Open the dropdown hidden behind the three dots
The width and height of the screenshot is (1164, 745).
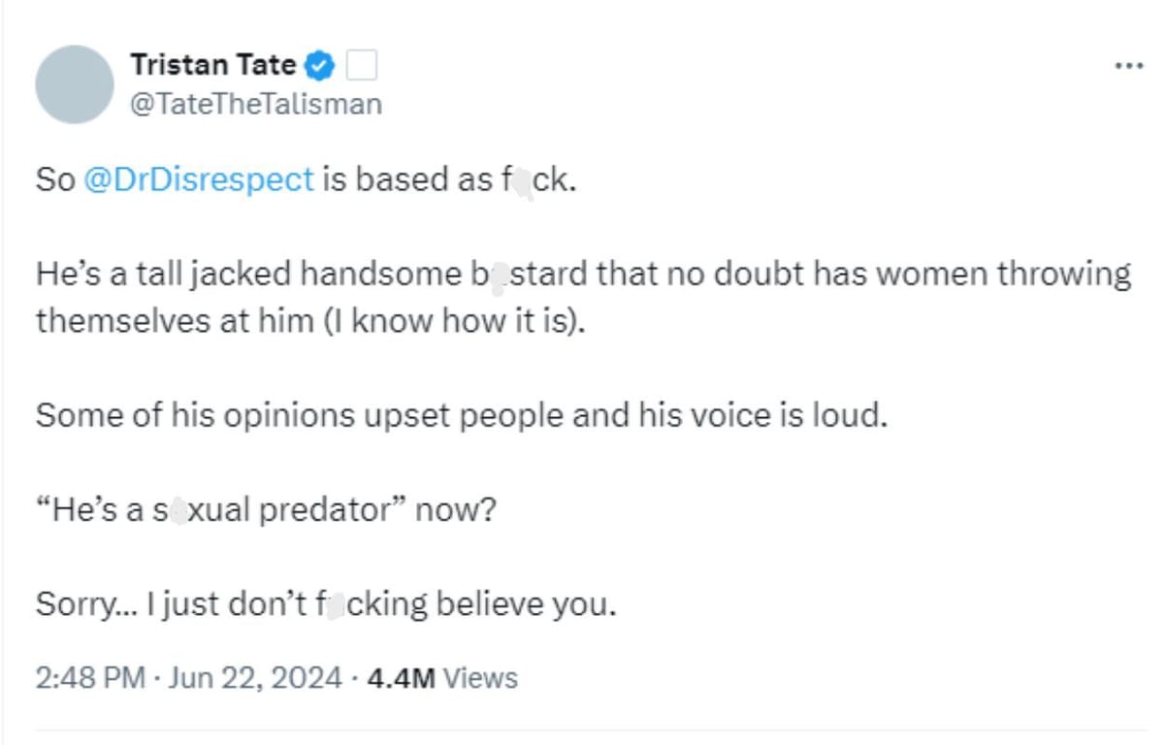(x=1128, y=63)
